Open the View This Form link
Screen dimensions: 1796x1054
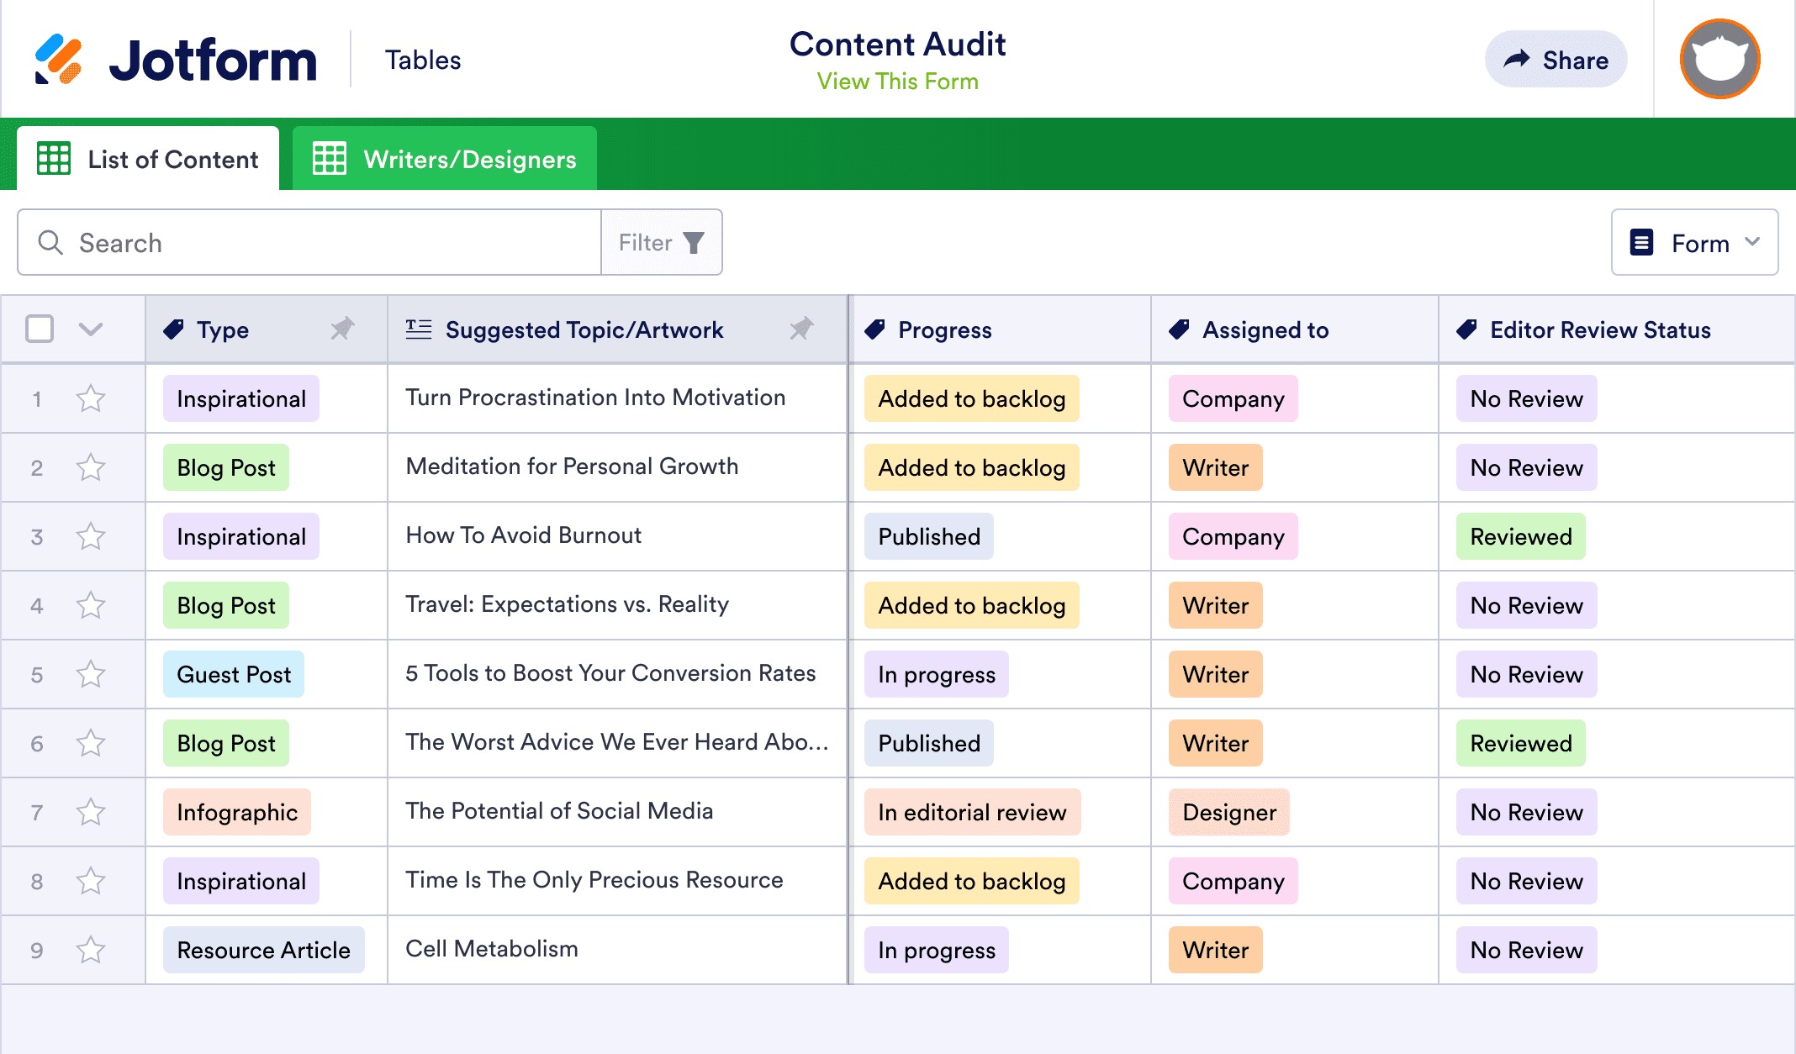(x=897, y=82)
